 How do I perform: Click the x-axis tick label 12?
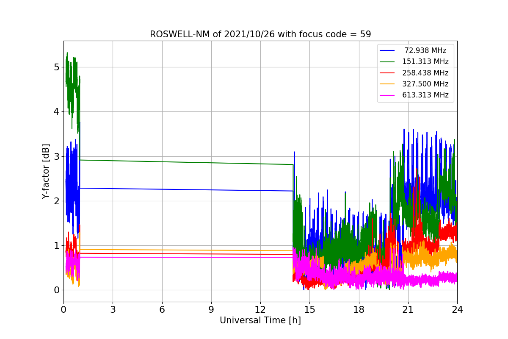click(260, 310)
